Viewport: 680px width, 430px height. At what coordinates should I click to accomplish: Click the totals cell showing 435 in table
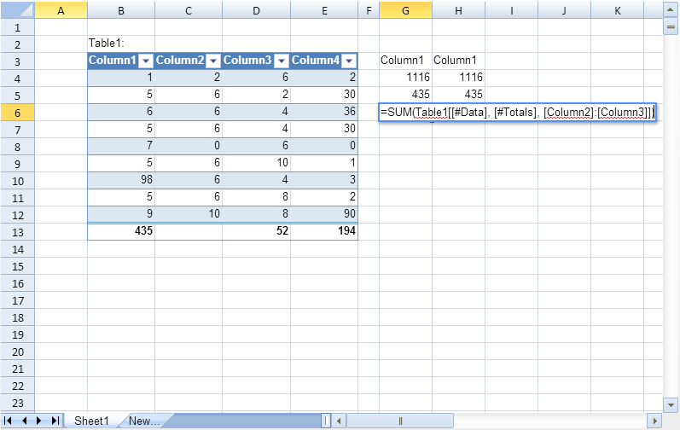coord(121,230)
